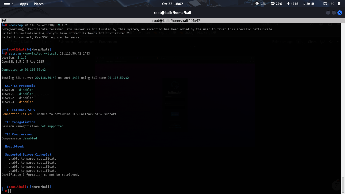Viewport: 345px width, 194px height.
Task: Click the screen display tray icon
Action: 325,4
